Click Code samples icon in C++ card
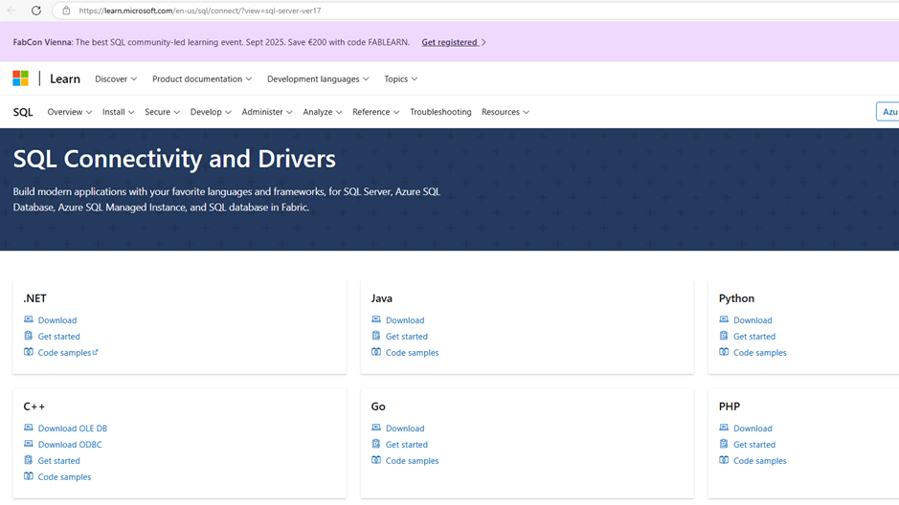The image size is (899, 505). 28,475
